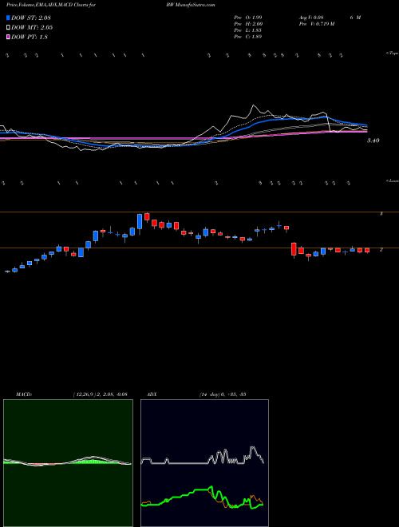Click the last red candlestick on the price chart
399x527 pixels.
pos(367,251)
